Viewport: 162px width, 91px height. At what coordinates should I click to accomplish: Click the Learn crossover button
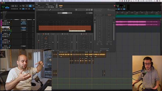[88, 13]
